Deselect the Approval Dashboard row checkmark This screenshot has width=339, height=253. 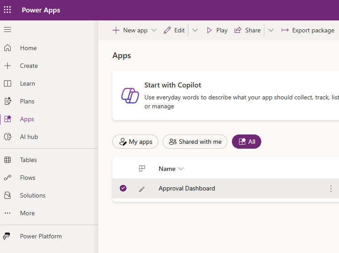click(123, 188)
